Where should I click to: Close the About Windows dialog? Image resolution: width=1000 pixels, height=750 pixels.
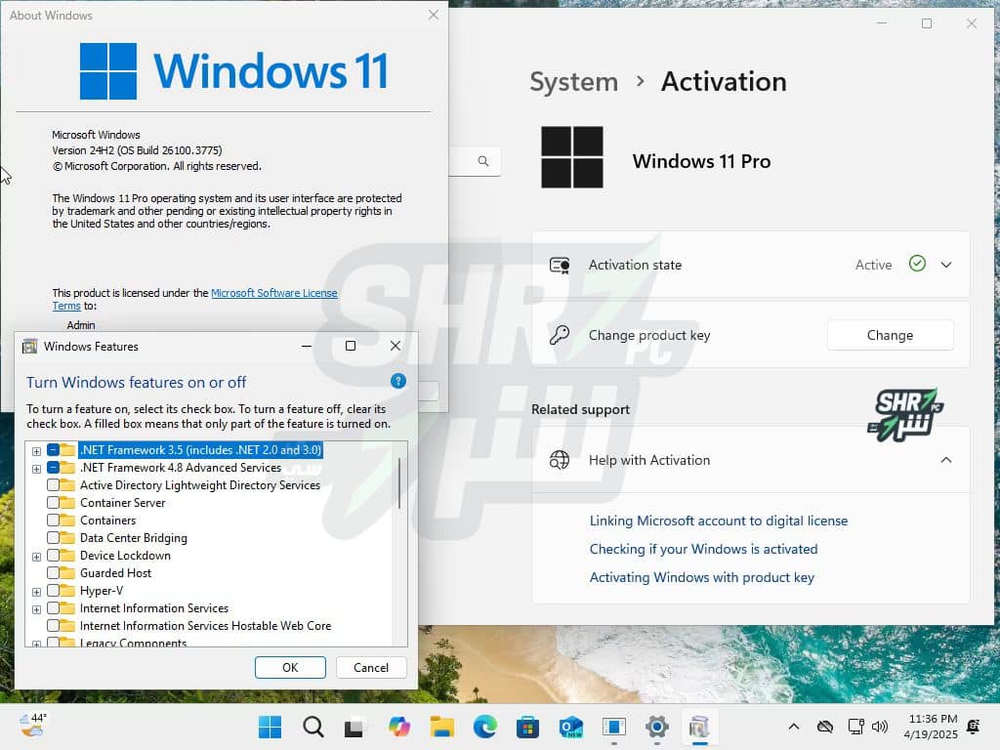(x=433, y=15)
